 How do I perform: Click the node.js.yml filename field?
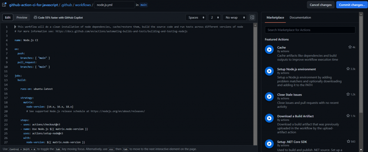tap(115, 5)
